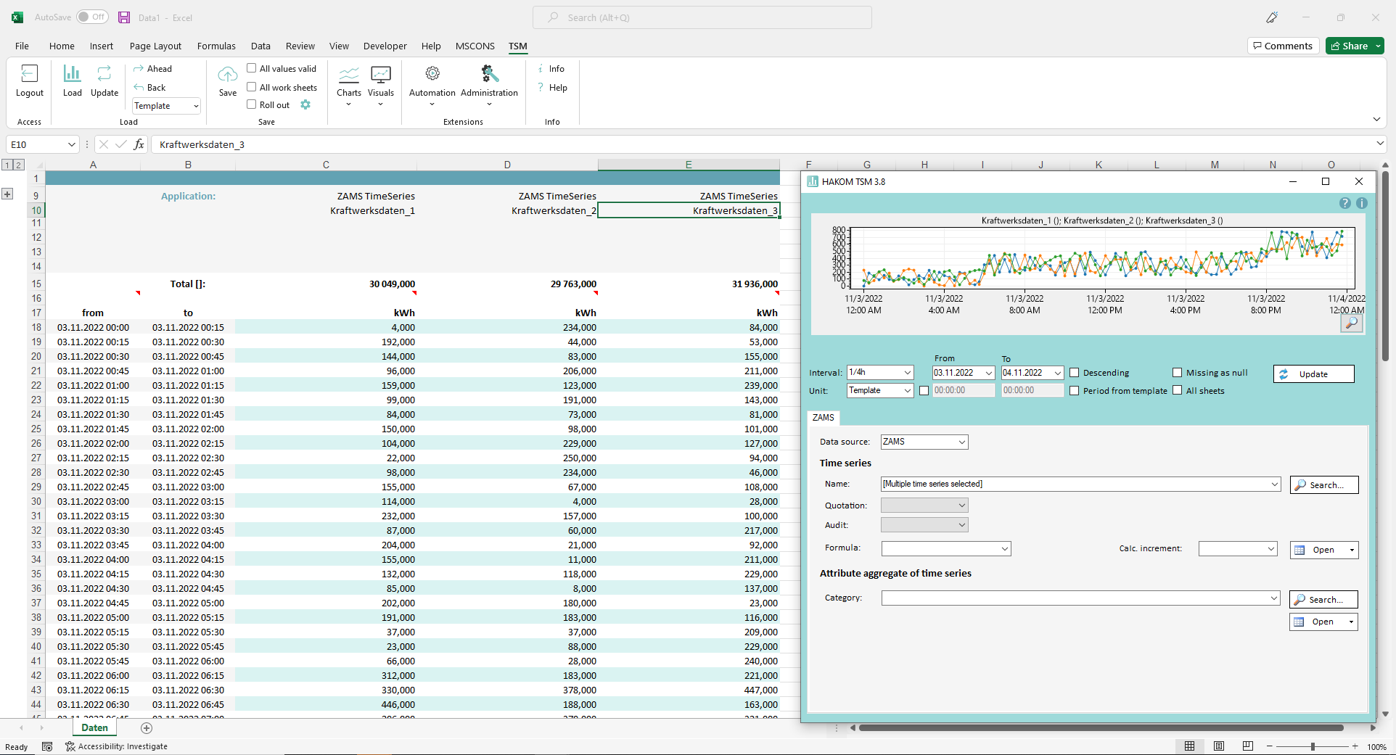Check Roll out option
1396x755 pixels.
pos(252,104)
